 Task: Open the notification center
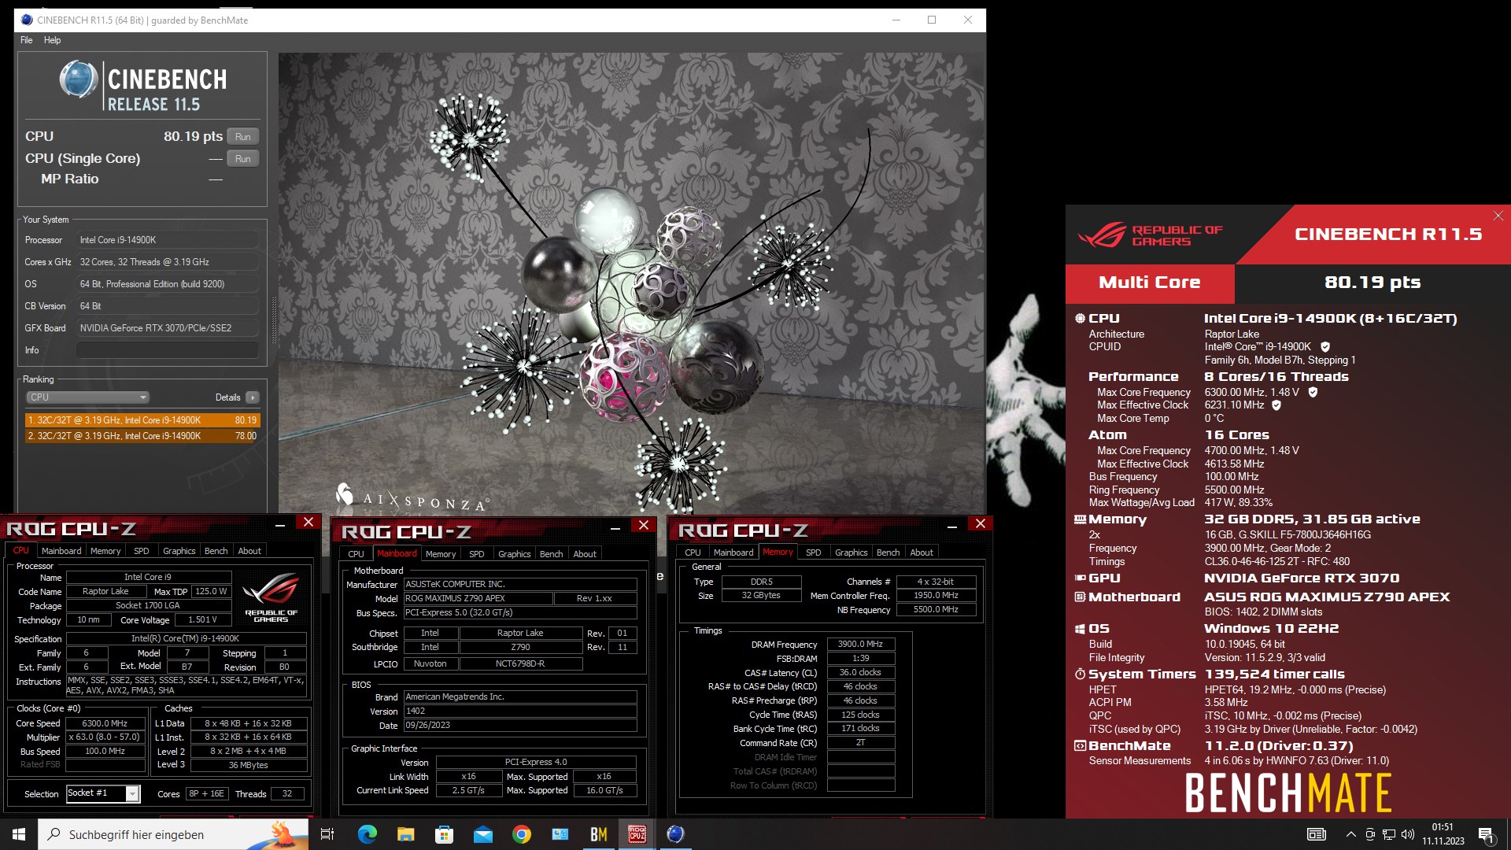click(1487, 834)
